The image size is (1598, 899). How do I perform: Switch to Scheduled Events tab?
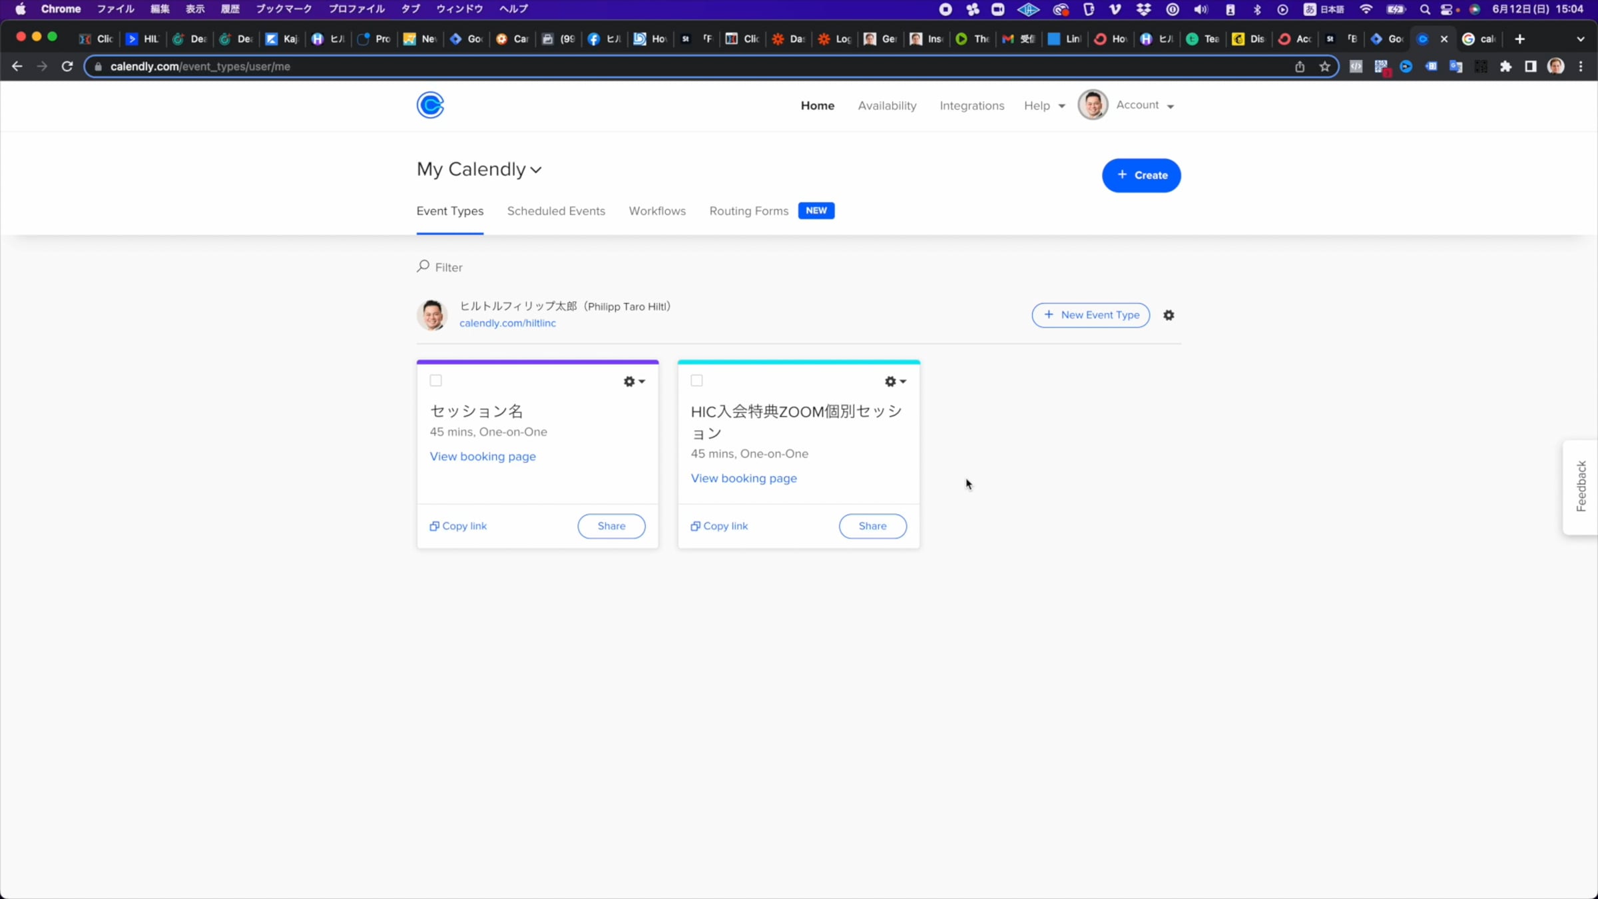[556, 211]
